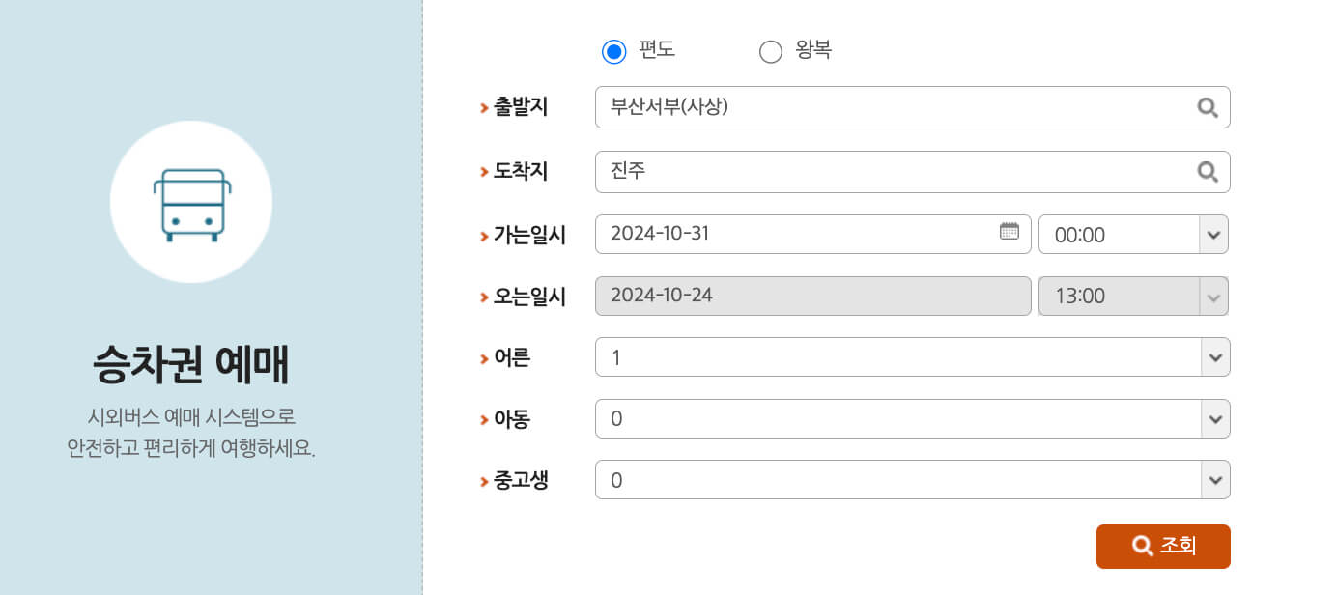This screenshot has width=1337, height=595.
Task: Select the 편도 one-way radio button
Action: click(x=614, y=50)
